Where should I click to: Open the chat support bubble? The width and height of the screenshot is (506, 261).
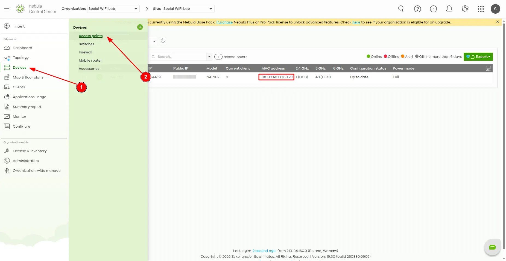(492, 247)
